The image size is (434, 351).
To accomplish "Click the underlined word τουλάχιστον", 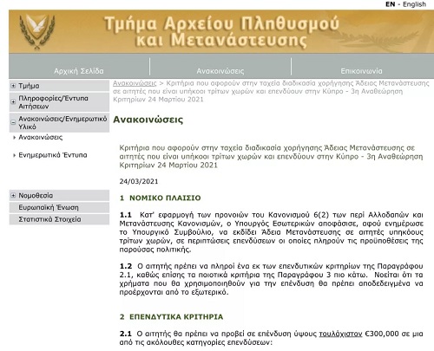I will (x=340, y=334).
